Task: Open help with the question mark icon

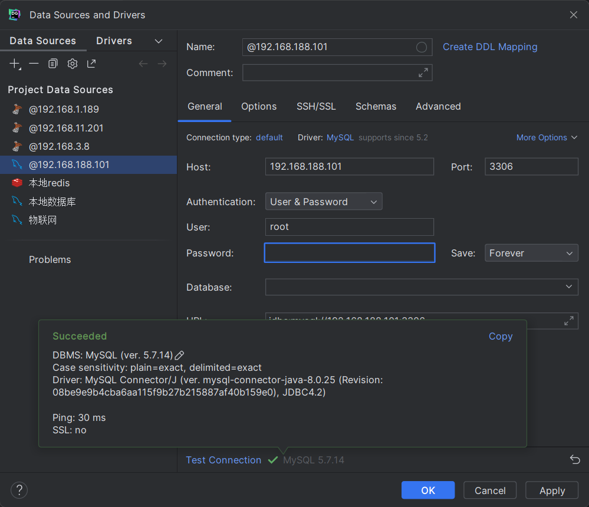Action: 19,490
